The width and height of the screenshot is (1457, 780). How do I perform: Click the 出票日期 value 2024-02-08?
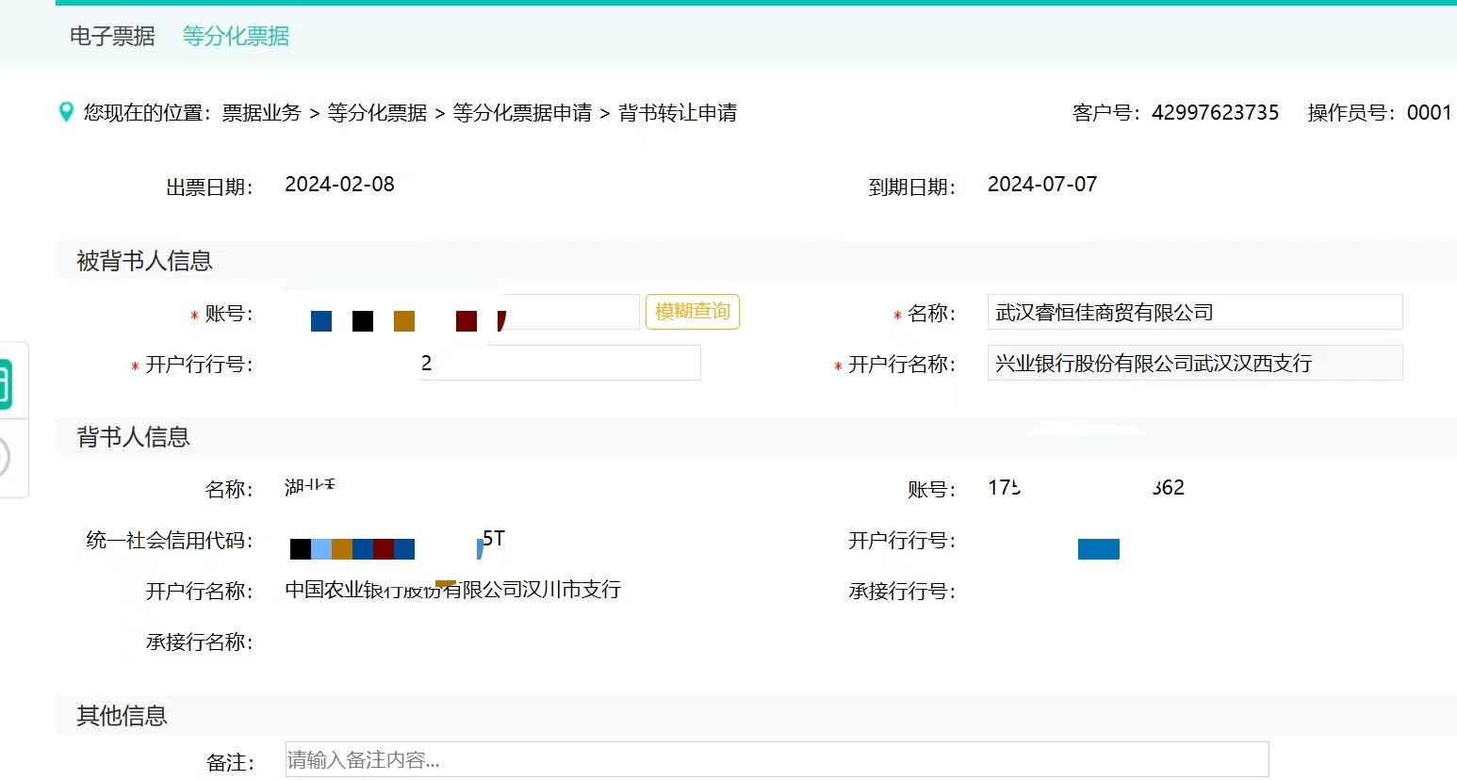(339, 185)
